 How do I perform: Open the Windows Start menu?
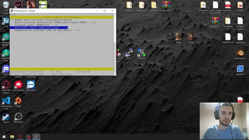[4, 136]
